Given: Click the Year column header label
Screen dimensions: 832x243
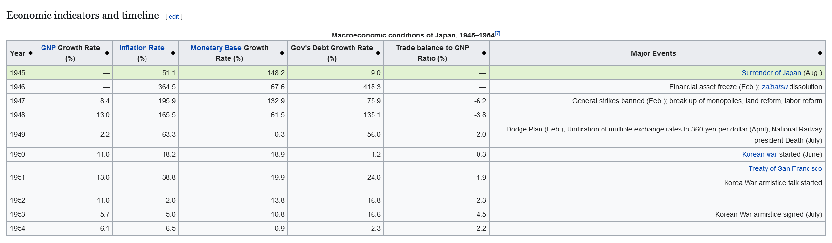Looking at the screenshot, I should tap(18, 53).
